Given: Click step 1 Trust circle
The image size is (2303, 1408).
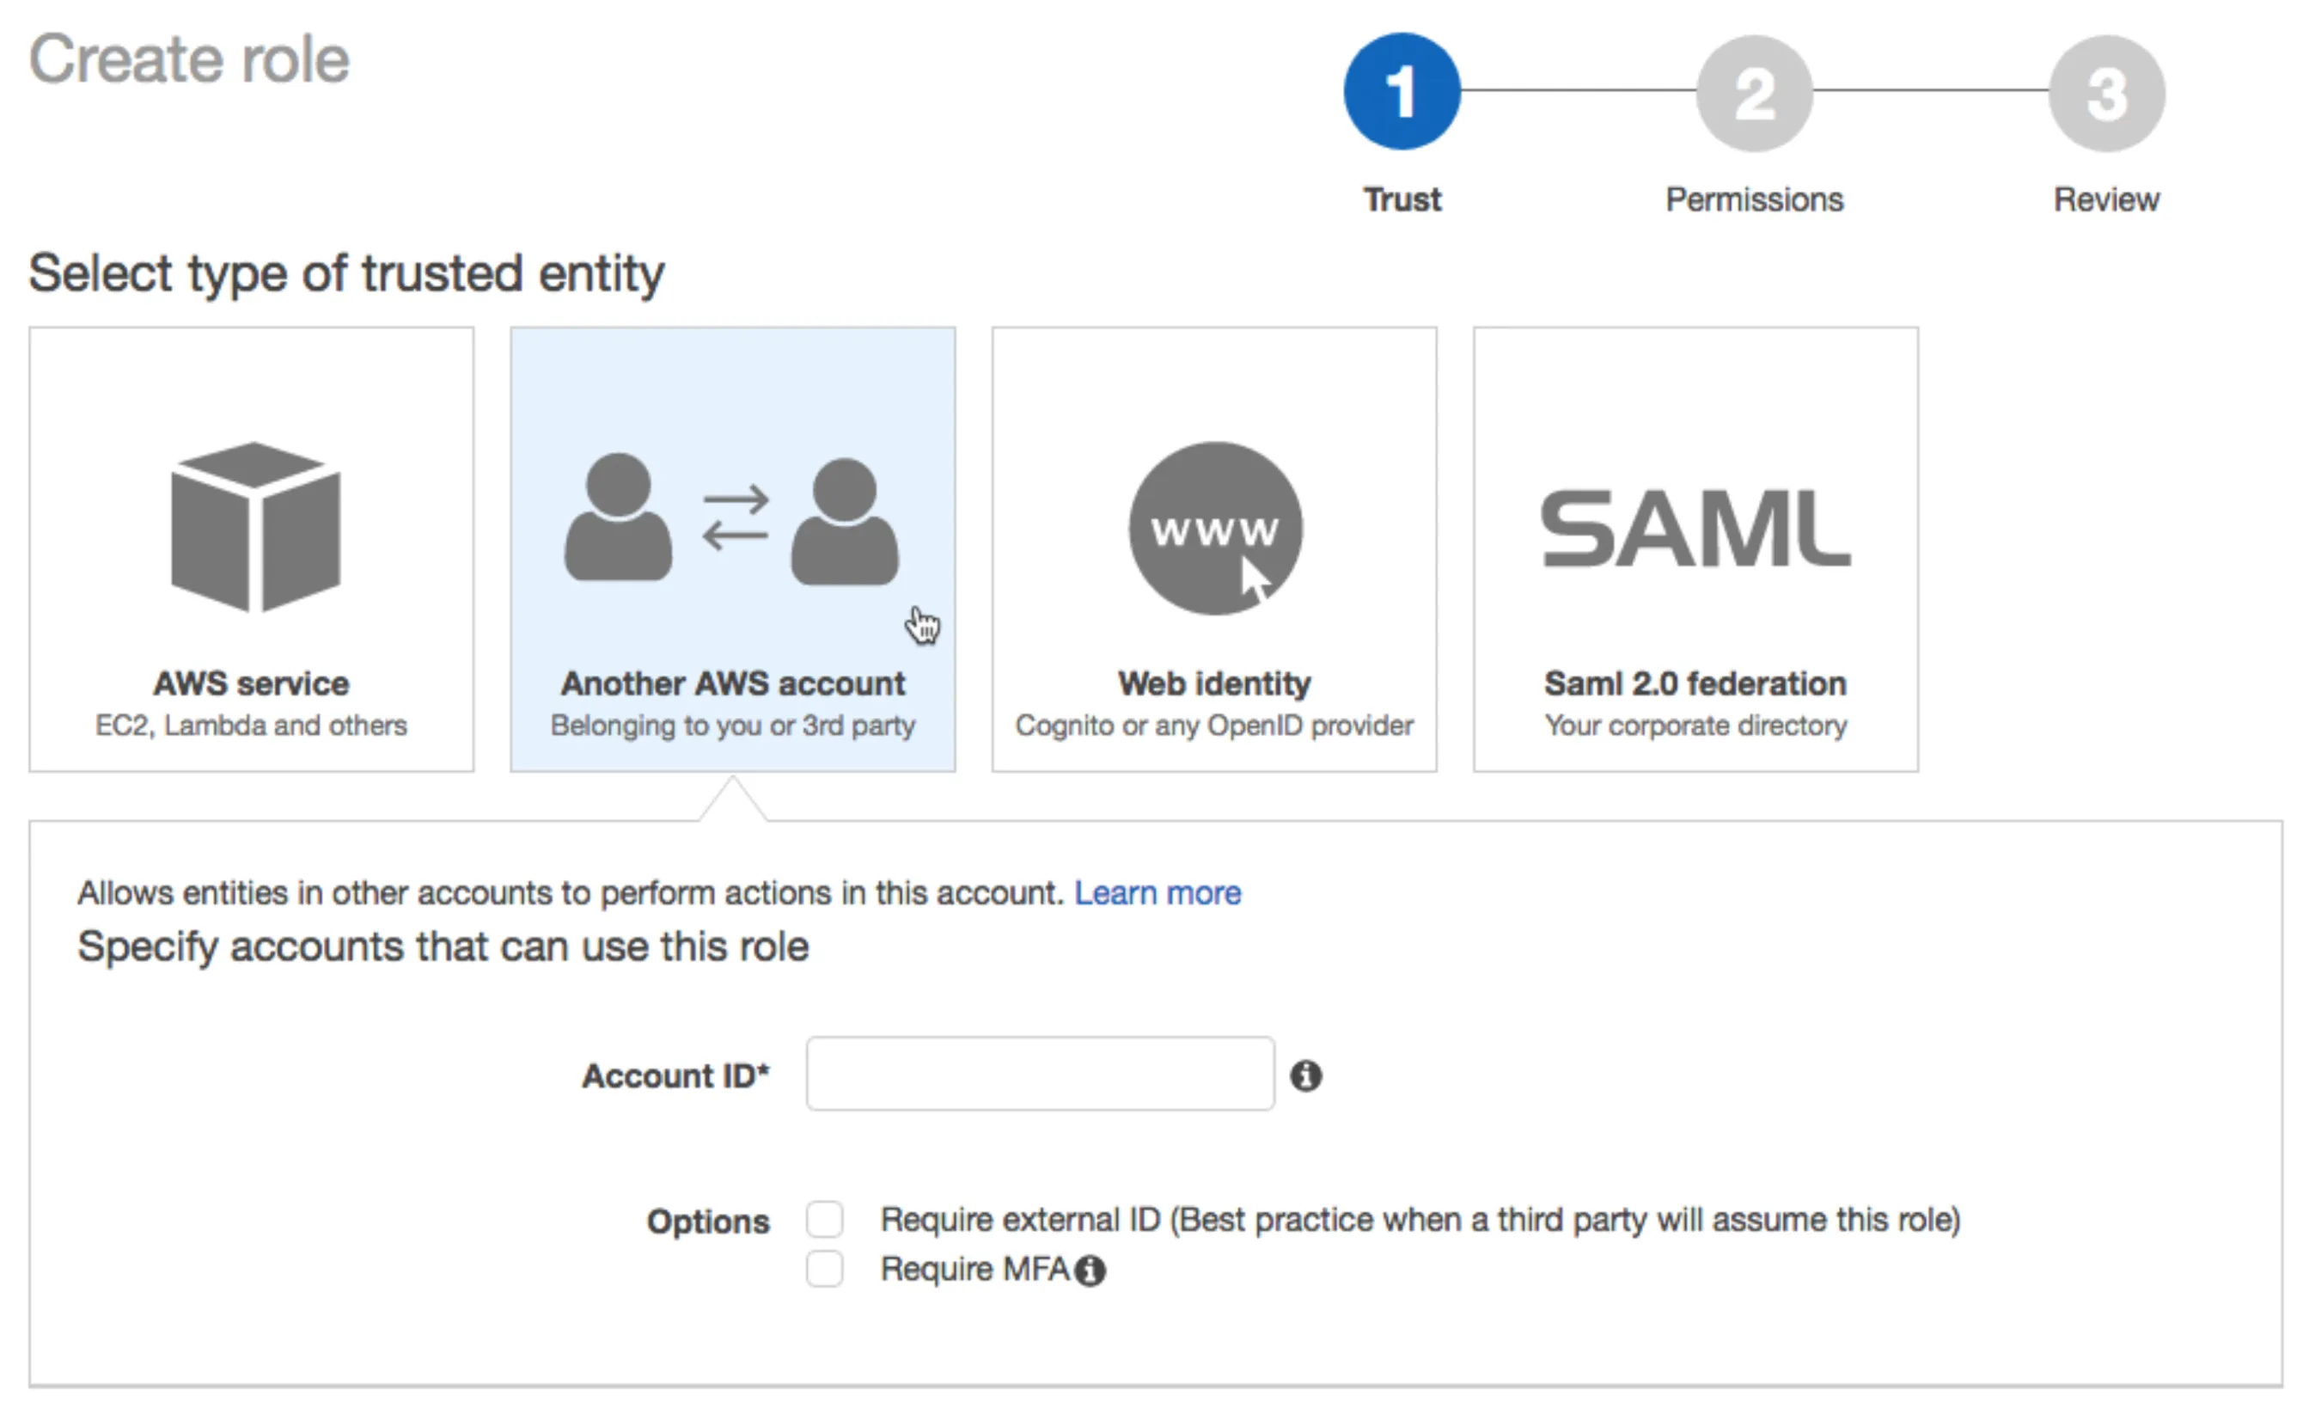Looking at the screenshot, I should 1401,92.
